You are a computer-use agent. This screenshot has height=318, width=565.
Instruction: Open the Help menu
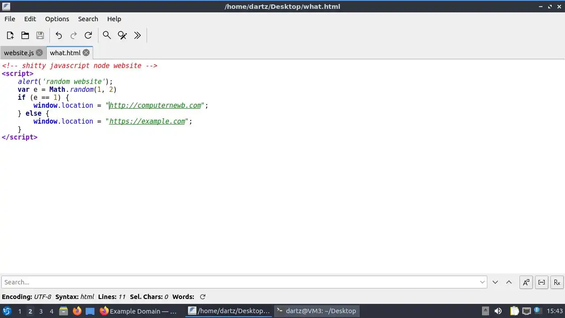click(x=114, y=19)
